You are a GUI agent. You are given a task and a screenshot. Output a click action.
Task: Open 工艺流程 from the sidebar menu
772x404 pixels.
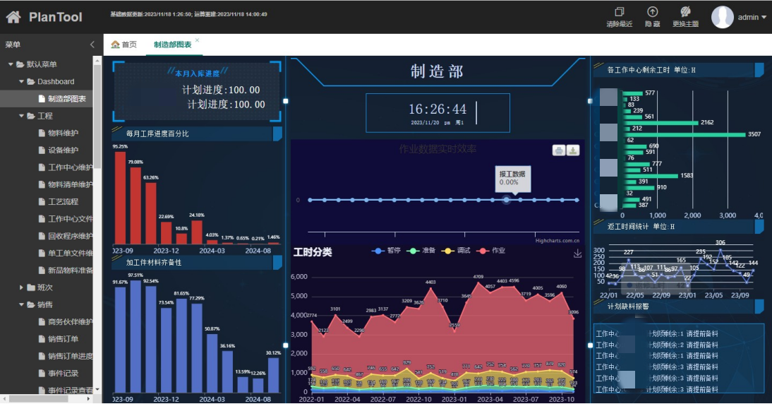[x=63, y=202]
